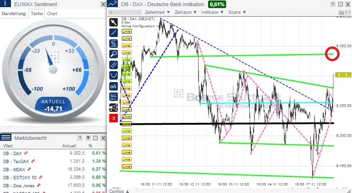Sort by the Aktuell column header
The height and width of the screenshot is (193, 352).
point(69,146)
